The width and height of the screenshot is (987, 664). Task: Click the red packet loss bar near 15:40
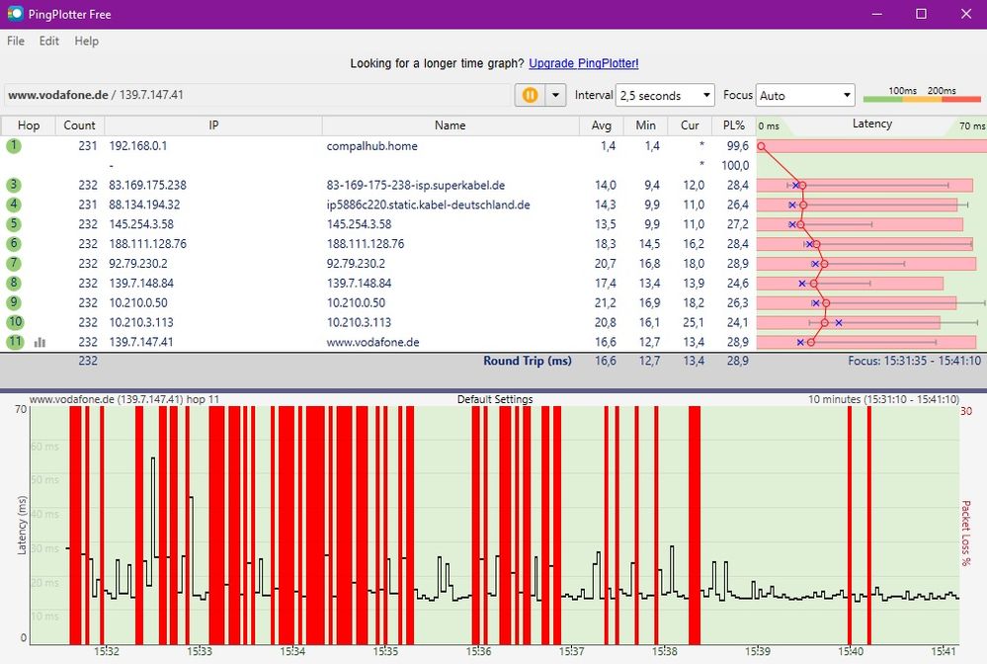[x=850, y=524]
